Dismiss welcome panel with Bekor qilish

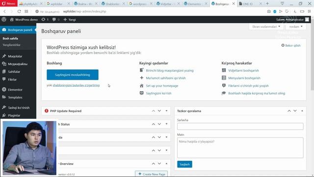point(291,45)
